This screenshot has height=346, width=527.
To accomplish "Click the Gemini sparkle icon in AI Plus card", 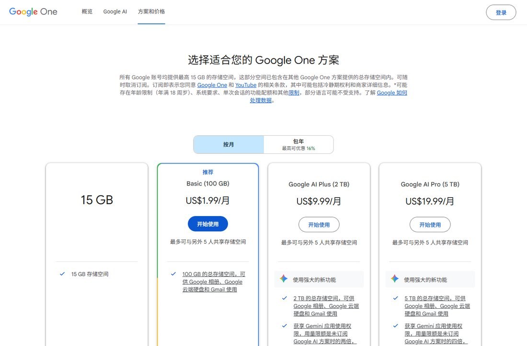I will click(x=284, y=279).
